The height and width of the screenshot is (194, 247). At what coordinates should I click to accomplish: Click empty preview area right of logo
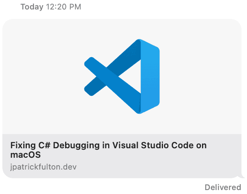tap(201, 76)
